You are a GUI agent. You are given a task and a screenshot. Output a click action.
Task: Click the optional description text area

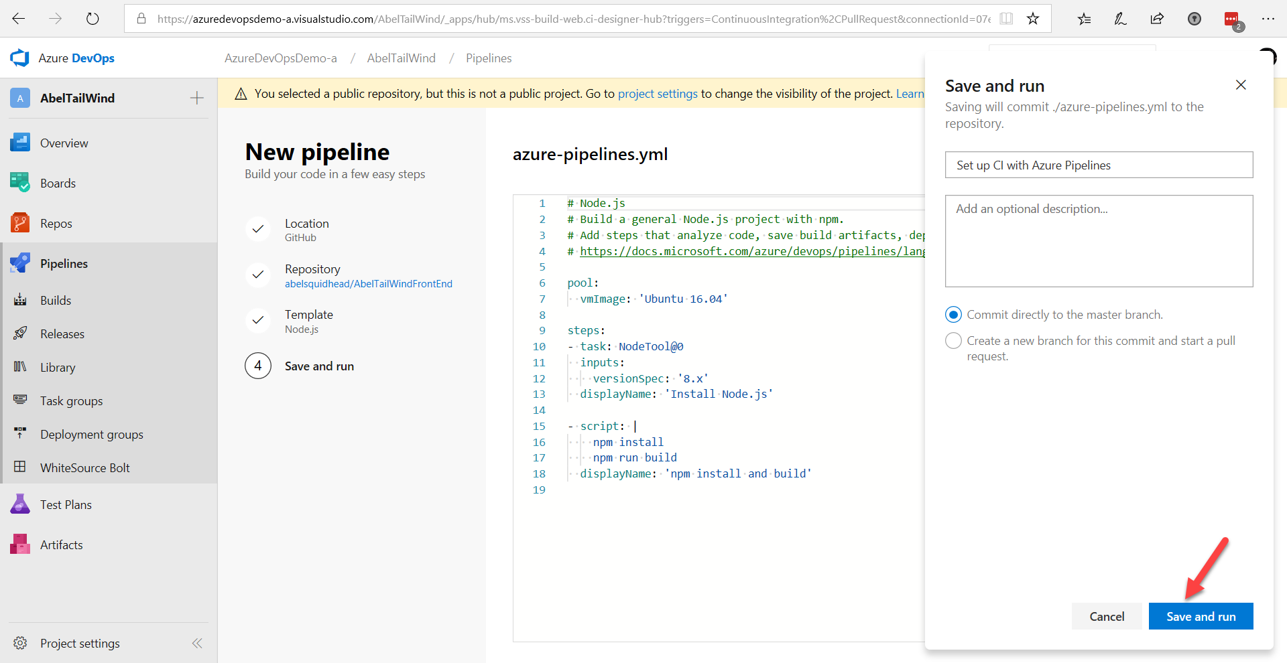tap(1099, 241)
